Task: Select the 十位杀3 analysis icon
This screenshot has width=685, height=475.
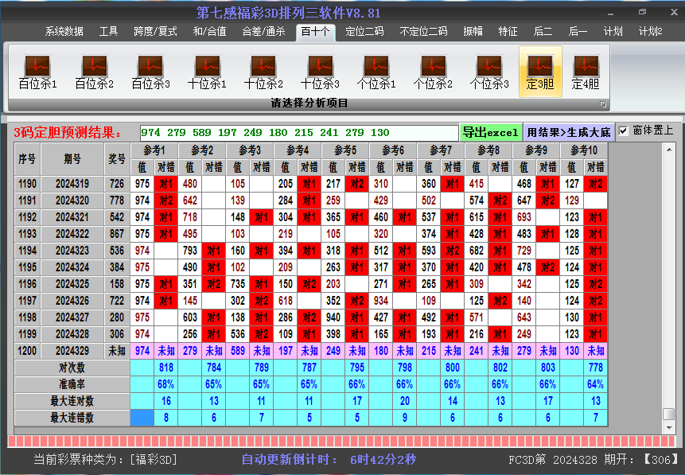Action: 320,72
